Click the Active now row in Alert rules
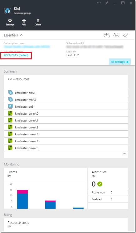 (108, 192)
